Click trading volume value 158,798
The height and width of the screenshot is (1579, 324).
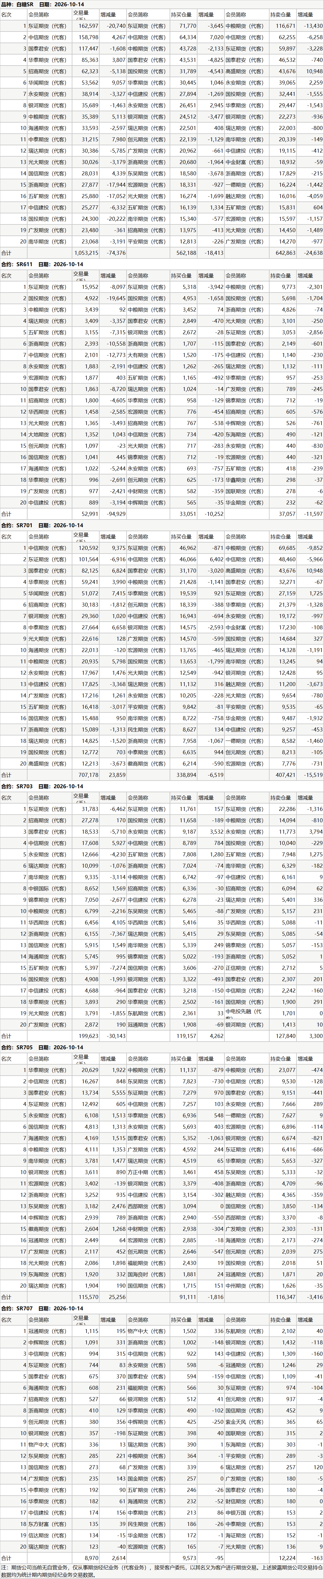pyautogui.click(x=89, y=37)
